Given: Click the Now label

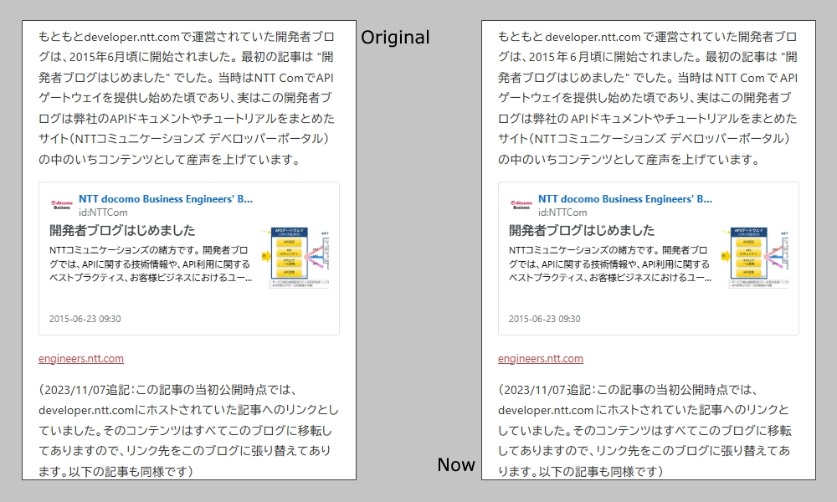Looking at the screenshot, I should 456,464.
